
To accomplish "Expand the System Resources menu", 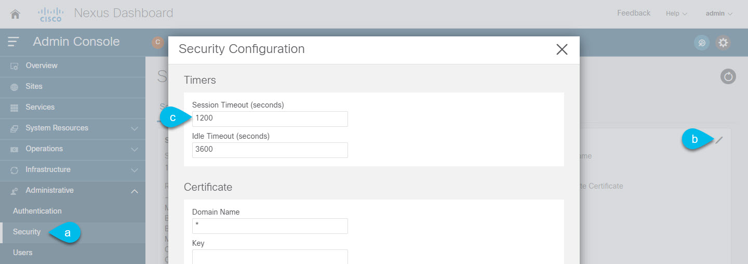I will point(73,128).
